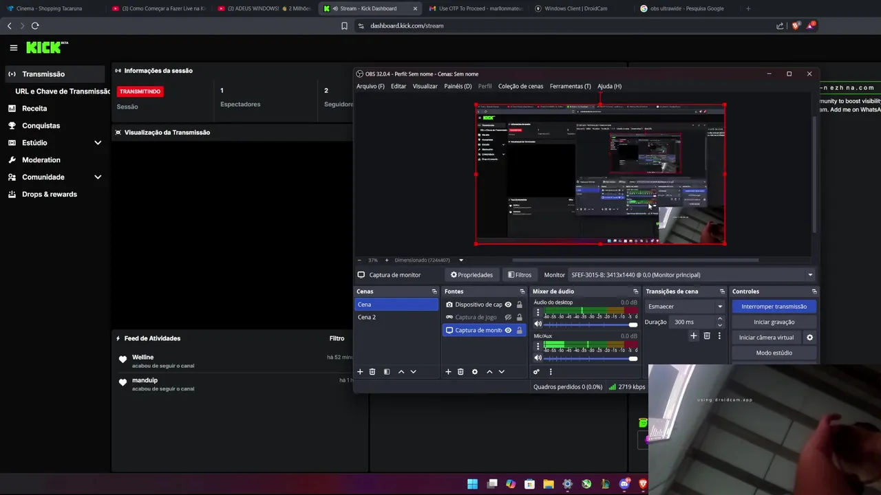Open the Brave Shields icon

click(x=796, y=25)
